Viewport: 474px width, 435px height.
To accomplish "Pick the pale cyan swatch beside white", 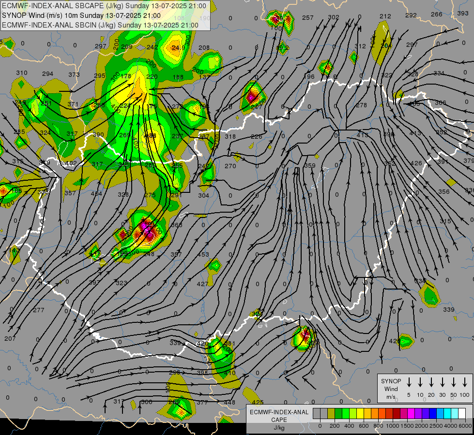I will coord(455,413).
